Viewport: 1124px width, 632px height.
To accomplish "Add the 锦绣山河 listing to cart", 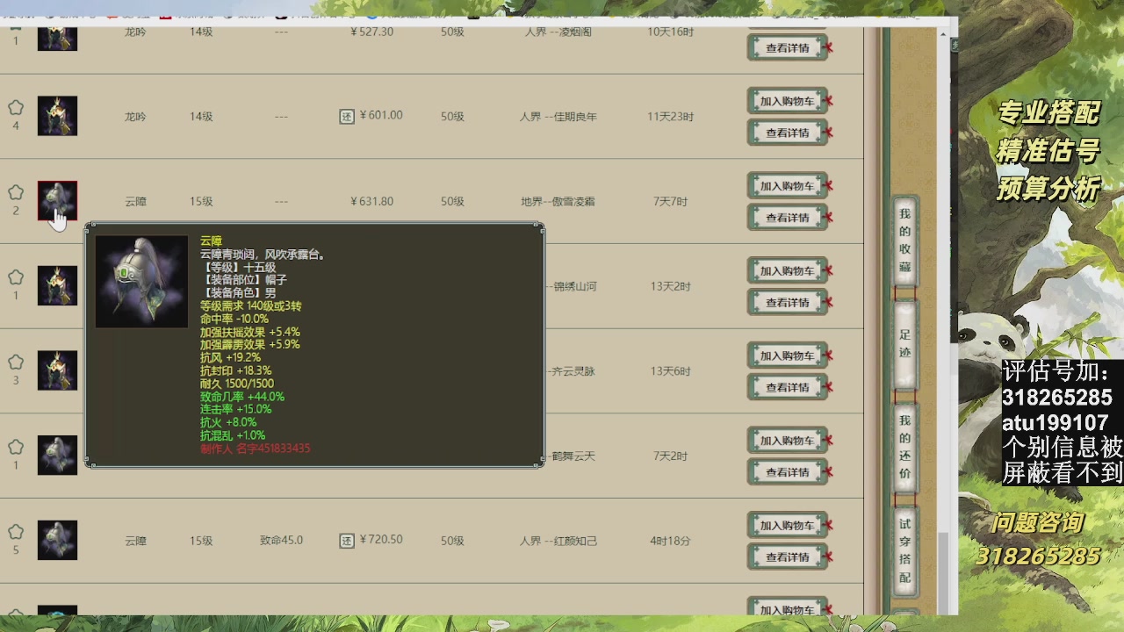I will point(788,271).
